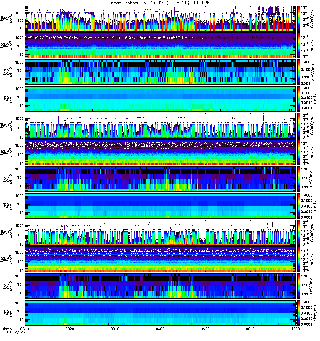This screenshot has height=341, width=320.
Task: Select the tha fff 32 scm3 spectrogram panel
Action: coord(160,45)
